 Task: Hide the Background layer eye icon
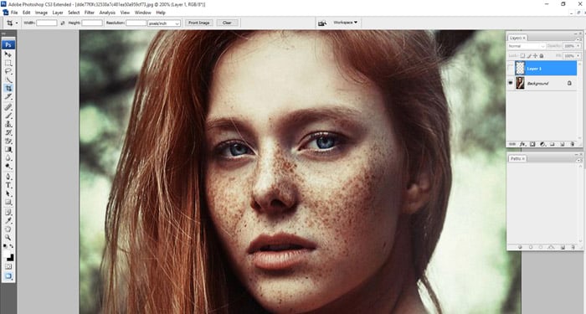511,83
